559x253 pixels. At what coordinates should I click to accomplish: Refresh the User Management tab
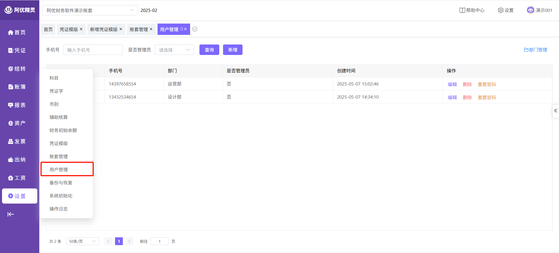pos(181,29)
